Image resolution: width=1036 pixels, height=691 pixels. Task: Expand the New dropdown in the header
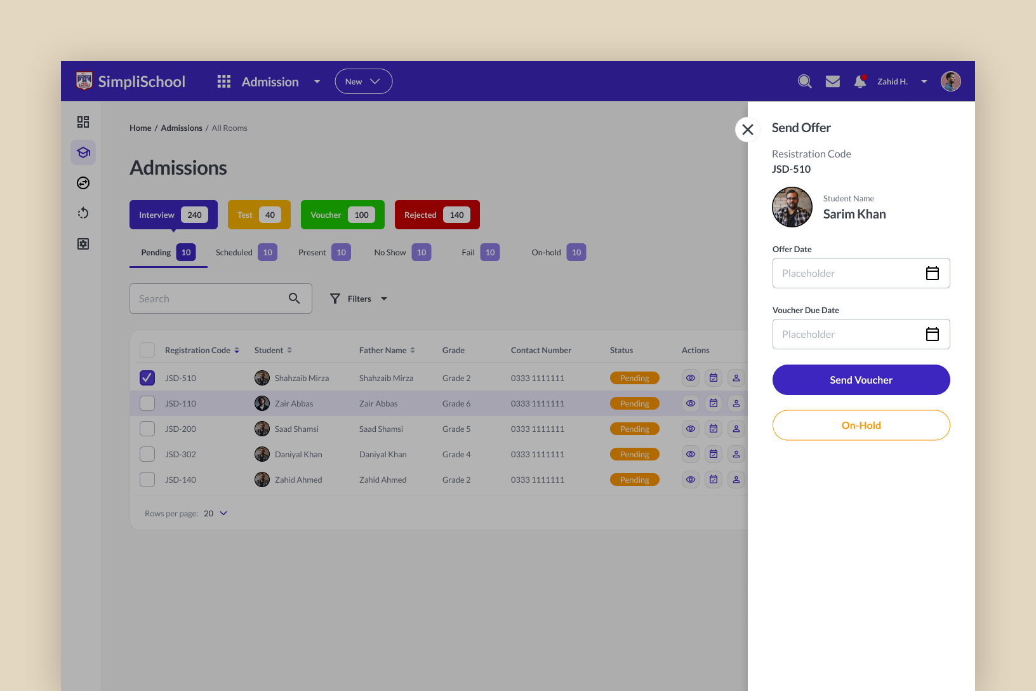pyautogui.click(x=364, y=81)
